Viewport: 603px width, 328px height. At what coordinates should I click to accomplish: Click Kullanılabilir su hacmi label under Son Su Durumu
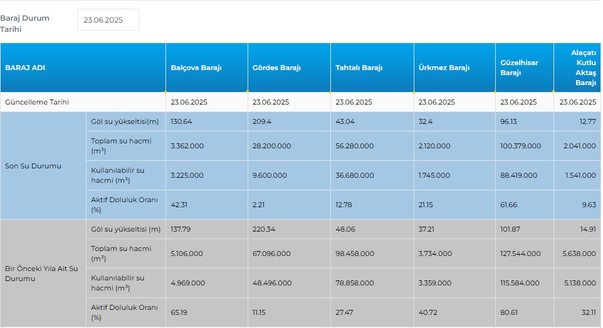(118, 175)
